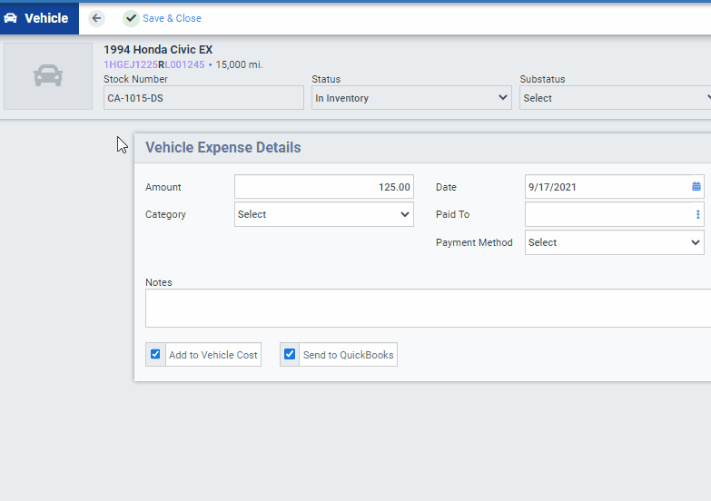Viewport: 711px width, 501px height.
Task: Click the three-dot icon in Paid To
Action: pos(698,214)
